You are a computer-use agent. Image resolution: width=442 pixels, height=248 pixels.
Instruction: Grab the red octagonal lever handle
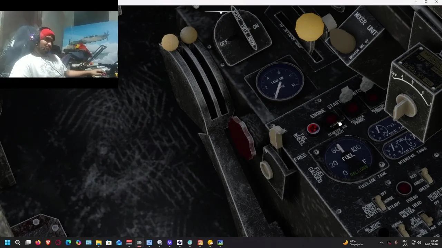(241, 138)
